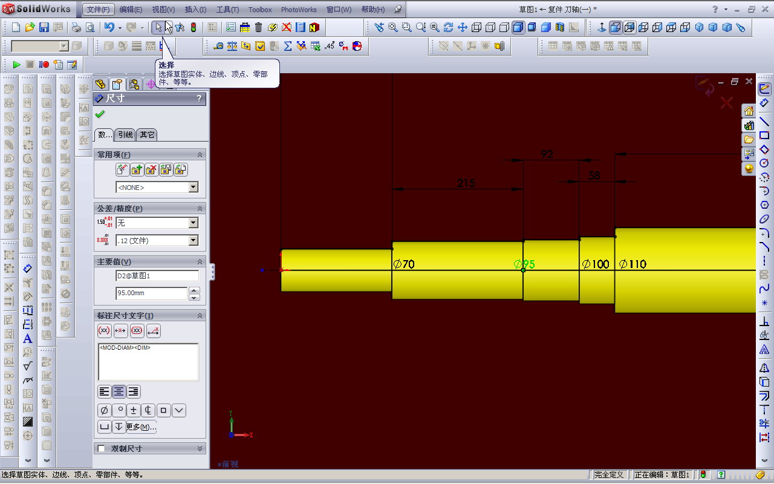Viewport: 774px width, 484px height.
Task: Click the Record macro icon
Action: pyautogui.click(x=44, y=65)
